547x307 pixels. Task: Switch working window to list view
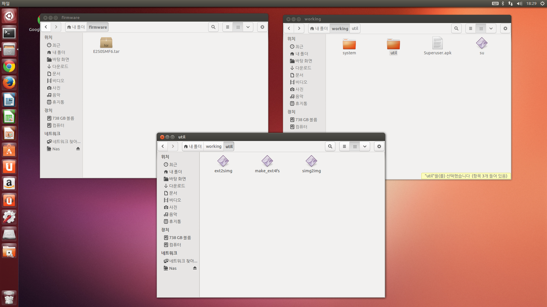(470, 28)
